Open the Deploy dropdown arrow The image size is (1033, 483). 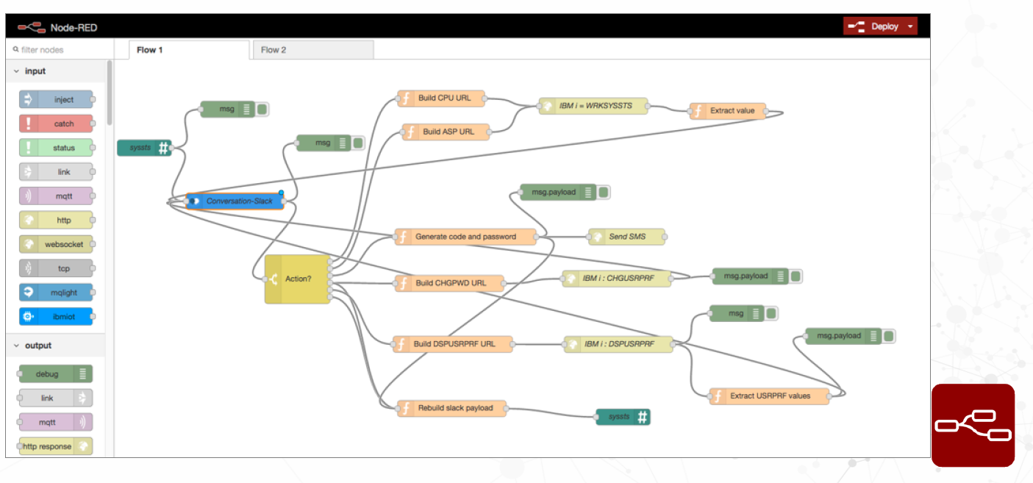click(911, 26)
